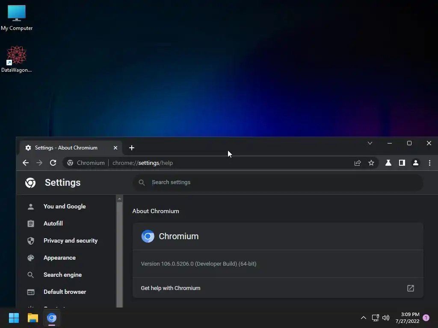Screen dimensions: 438x328
Task: Open Search engine settings section
Action: coord(62,275)
